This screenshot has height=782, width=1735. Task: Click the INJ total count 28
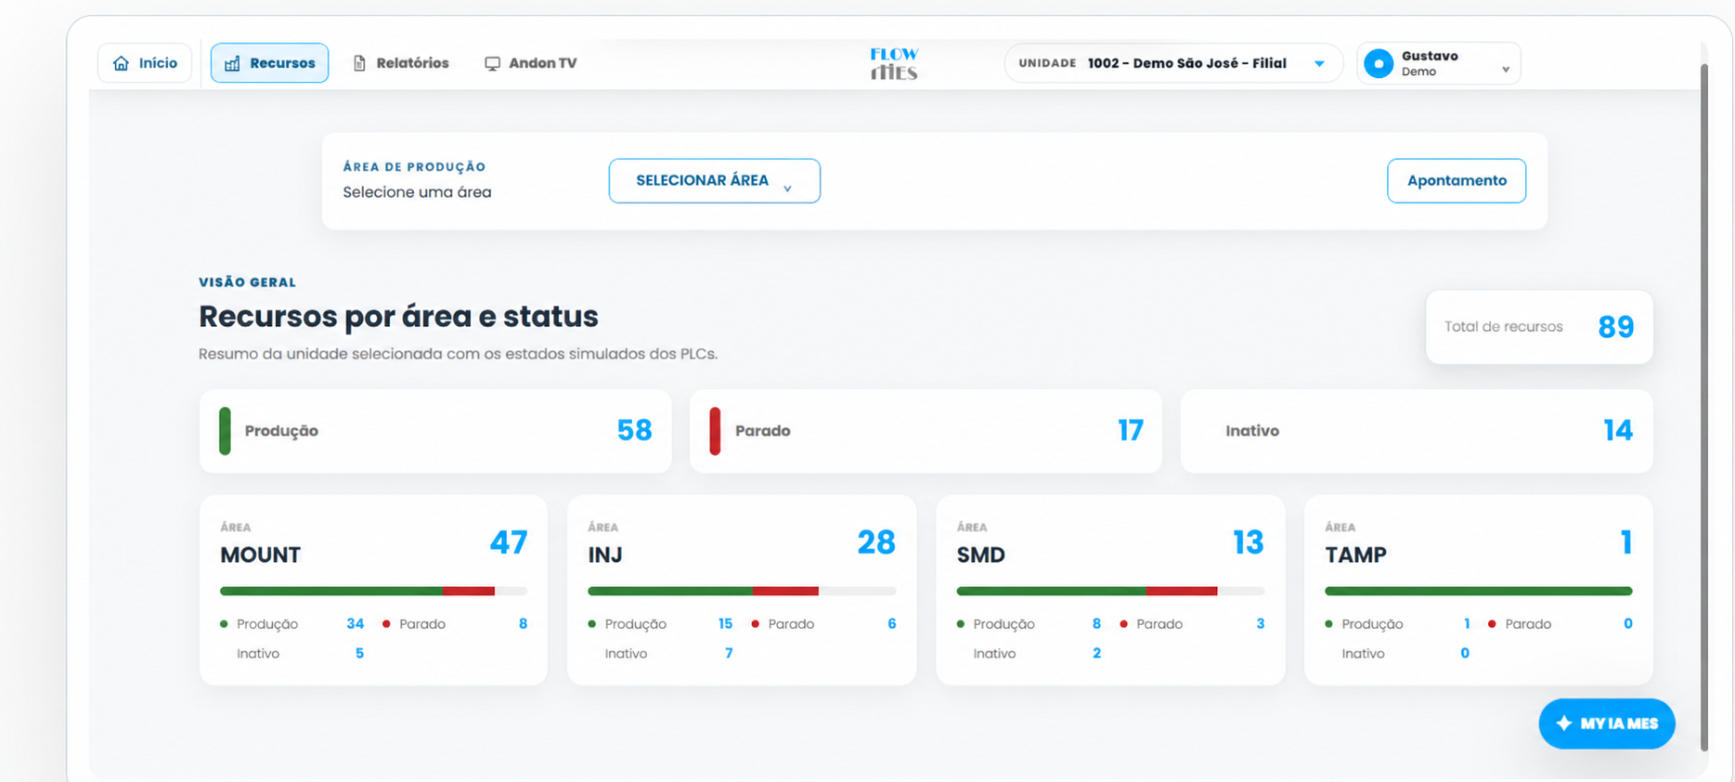coord(876,542)
